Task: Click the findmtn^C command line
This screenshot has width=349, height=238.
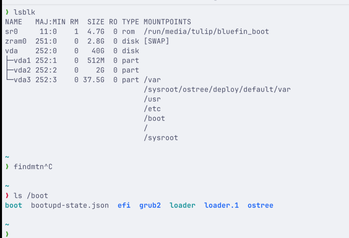Action: (33, 167)
